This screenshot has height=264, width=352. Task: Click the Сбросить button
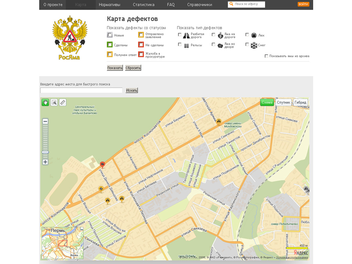pos(133,68)
